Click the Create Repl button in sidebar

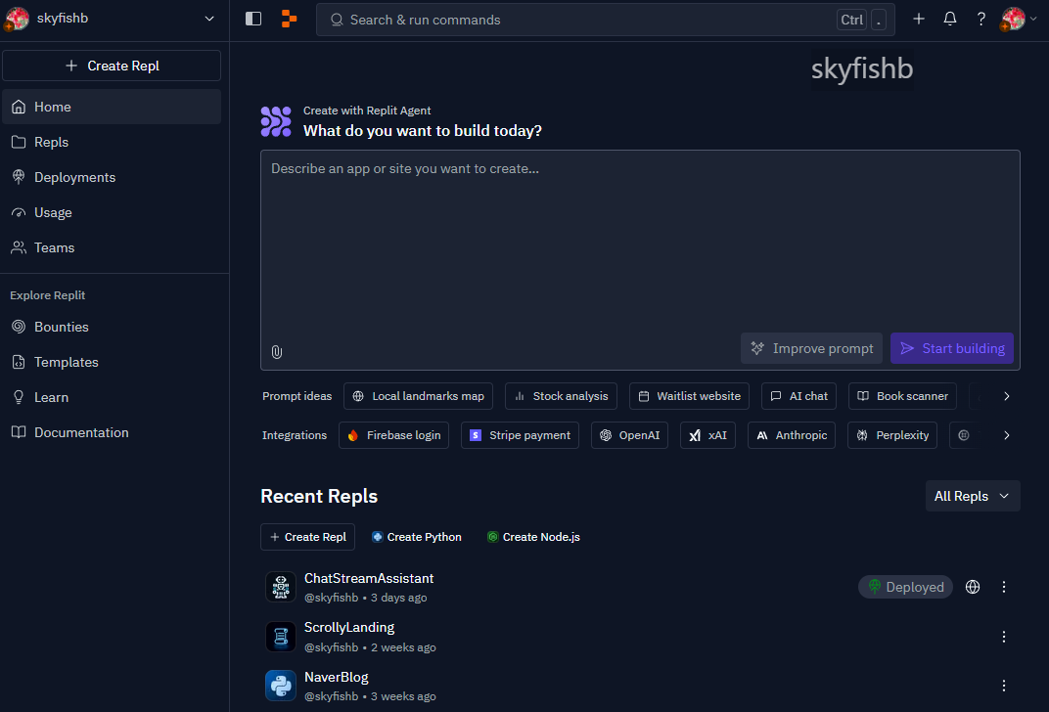[111, 66]
